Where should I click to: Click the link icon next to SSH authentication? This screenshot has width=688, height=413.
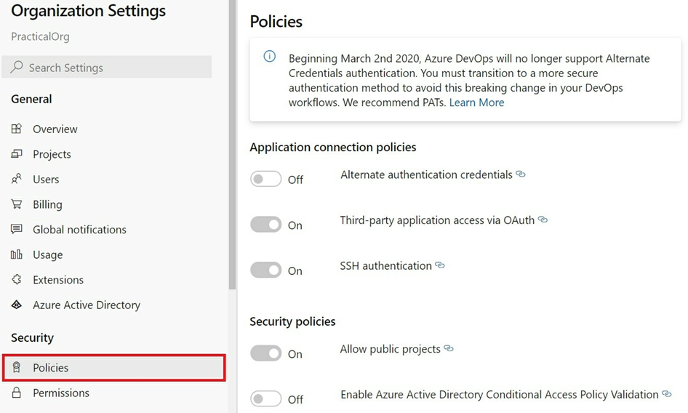[440, 265]
